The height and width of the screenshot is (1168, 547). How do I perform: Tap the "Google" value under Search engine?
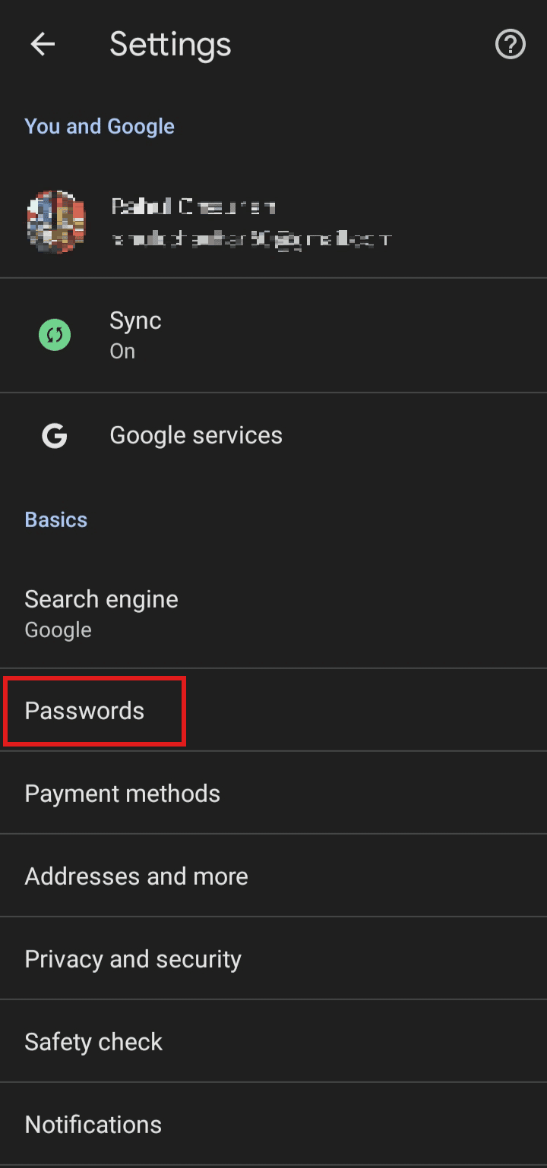(58, 630)
